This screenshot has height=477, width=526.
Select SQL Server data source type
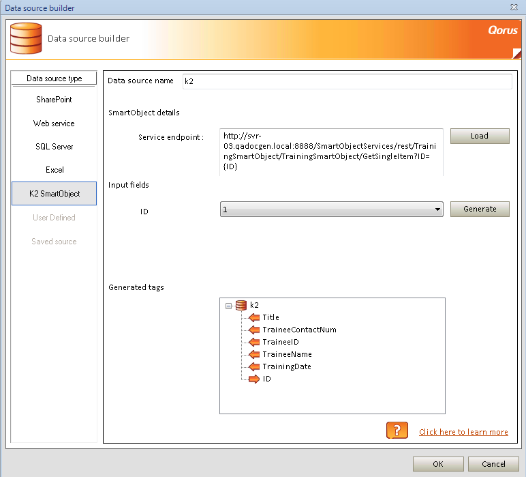(x=54, y=147)
